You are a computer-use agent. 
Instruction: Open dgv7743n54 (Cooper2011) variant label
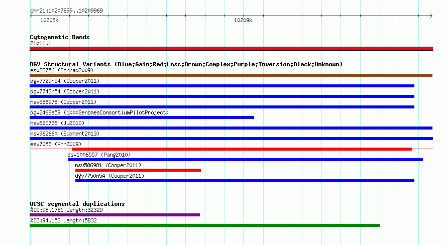[x=65, y=91]
